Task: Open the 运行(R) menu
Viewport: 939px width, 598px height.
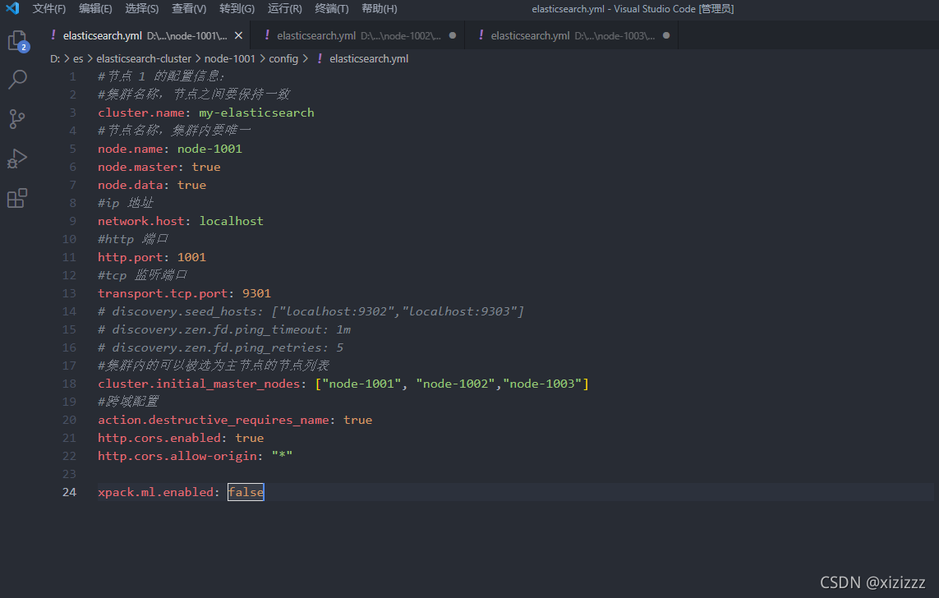Action: [284, 8]
